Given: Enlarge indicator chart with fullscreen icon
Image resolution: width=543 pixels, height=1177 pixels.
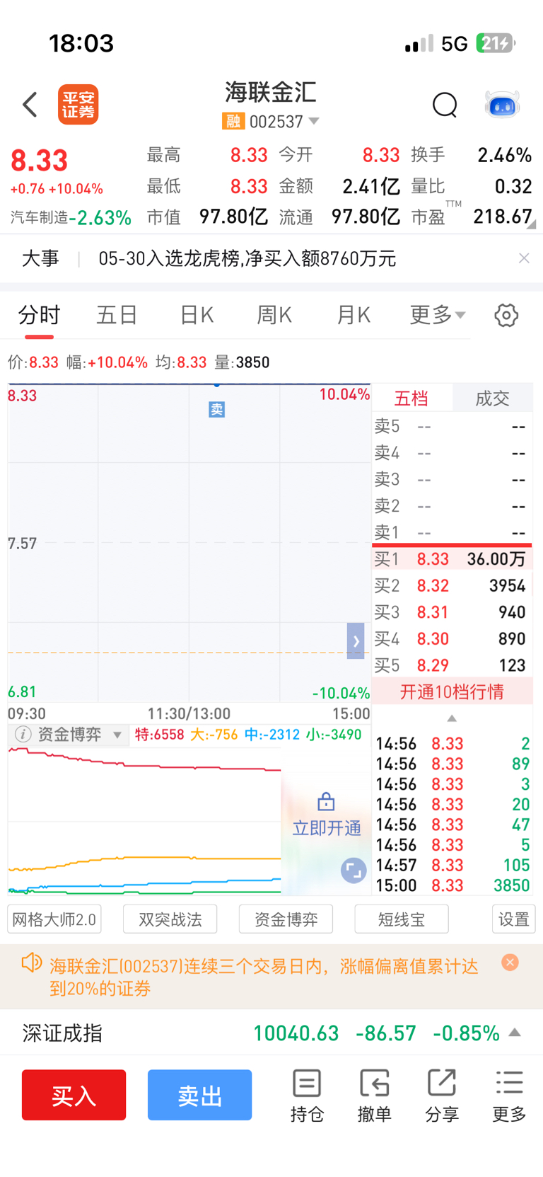Looking at the screenshot, I should click(x=354, y=870).
